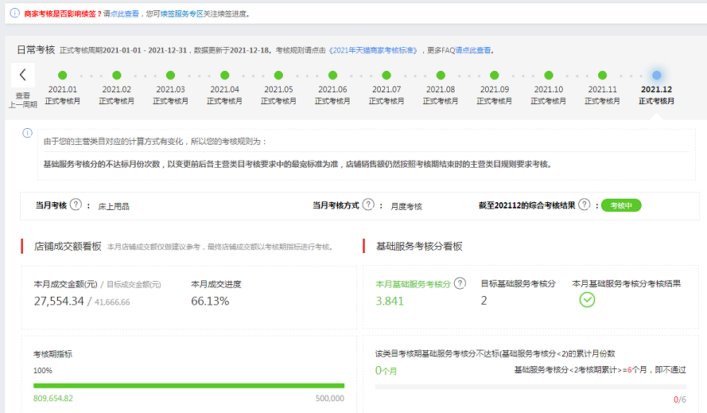Select the 2021.06 month marker
The width and height of the screenshot is (707, 413).
[x=332, y=76]
